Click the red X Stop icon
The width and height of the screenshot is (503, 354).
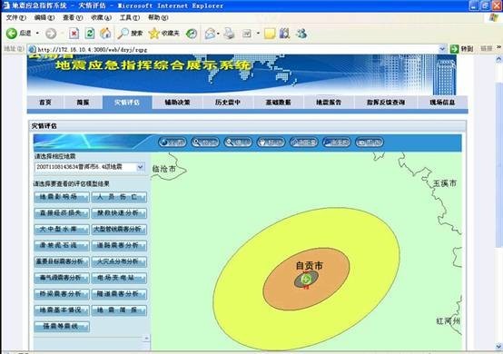point(74,34)
